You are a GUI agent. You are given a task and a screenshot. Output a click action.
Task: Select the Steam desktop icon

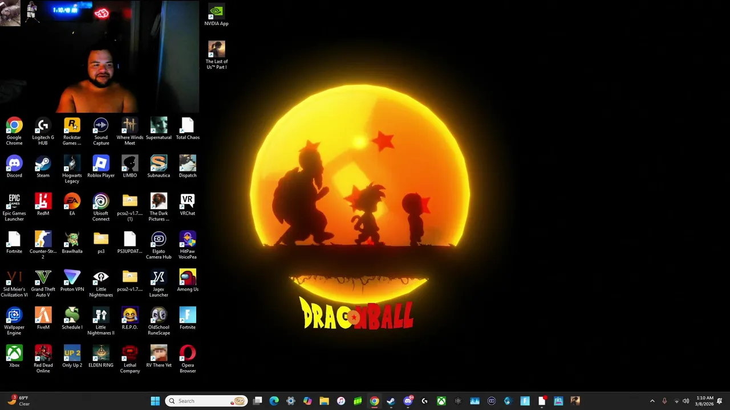(x=43, y=167)
